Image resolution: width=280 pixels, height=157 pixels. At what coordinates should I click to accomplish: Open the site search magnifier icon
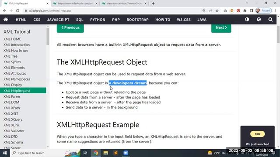pos(270,19)
